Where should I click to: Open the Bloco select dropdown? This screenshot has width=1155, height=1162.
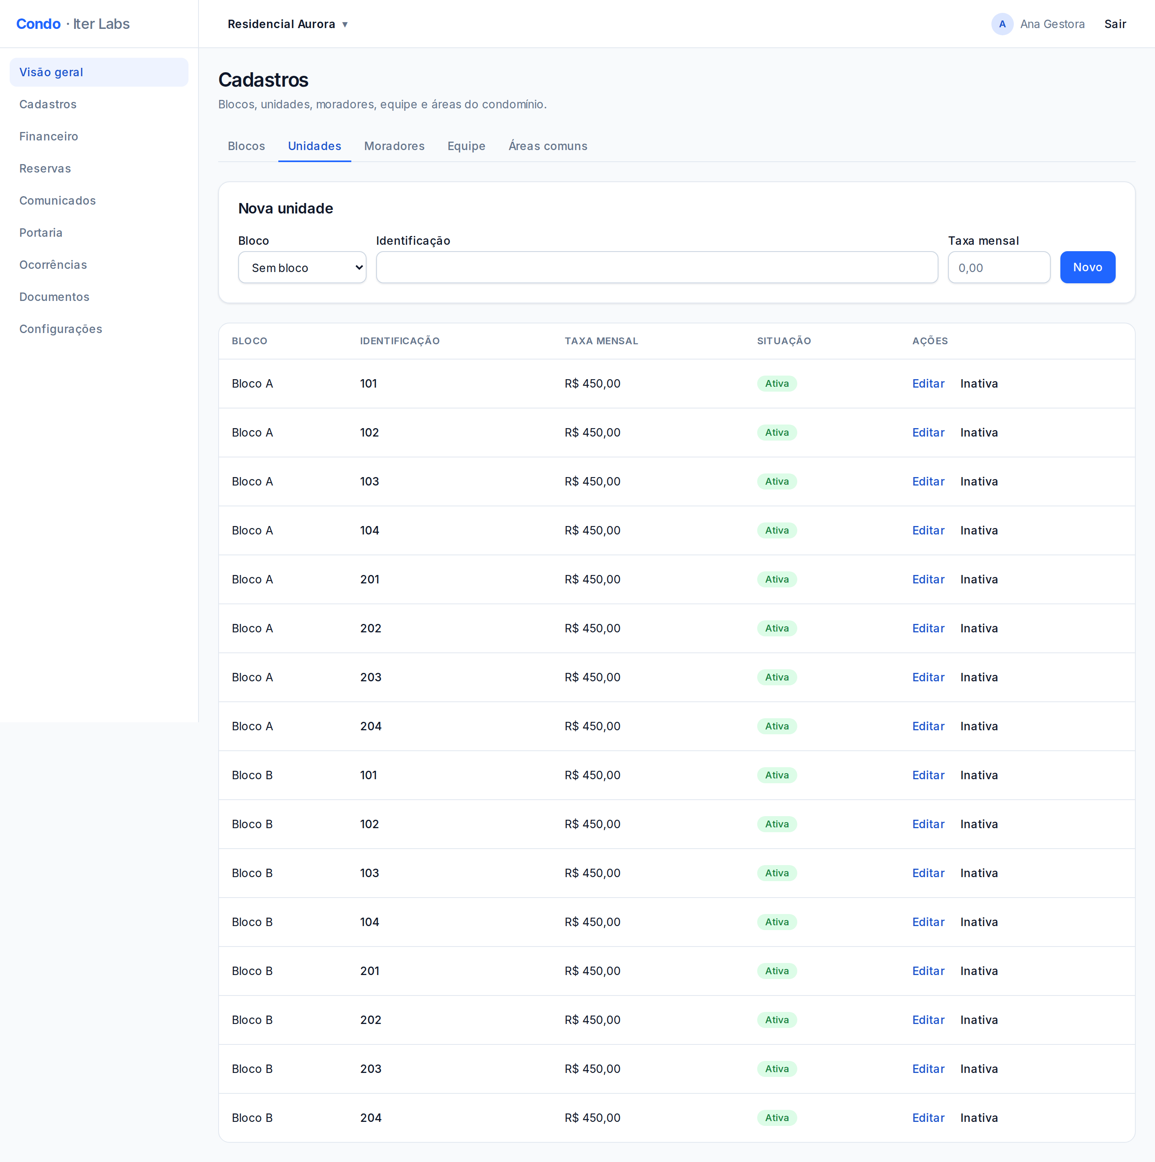[302, 268]
